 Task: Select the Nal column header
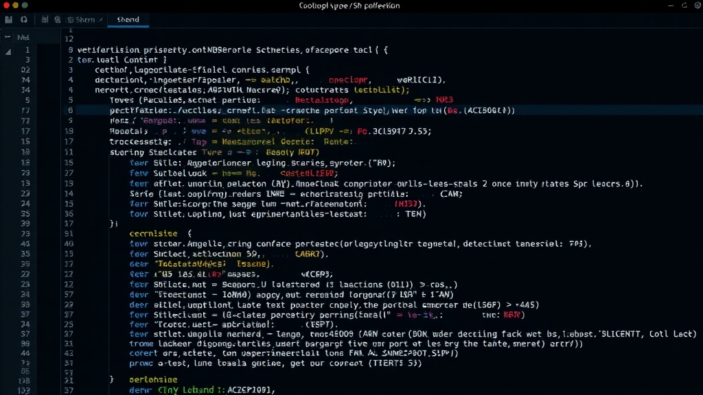pos(23,38)
